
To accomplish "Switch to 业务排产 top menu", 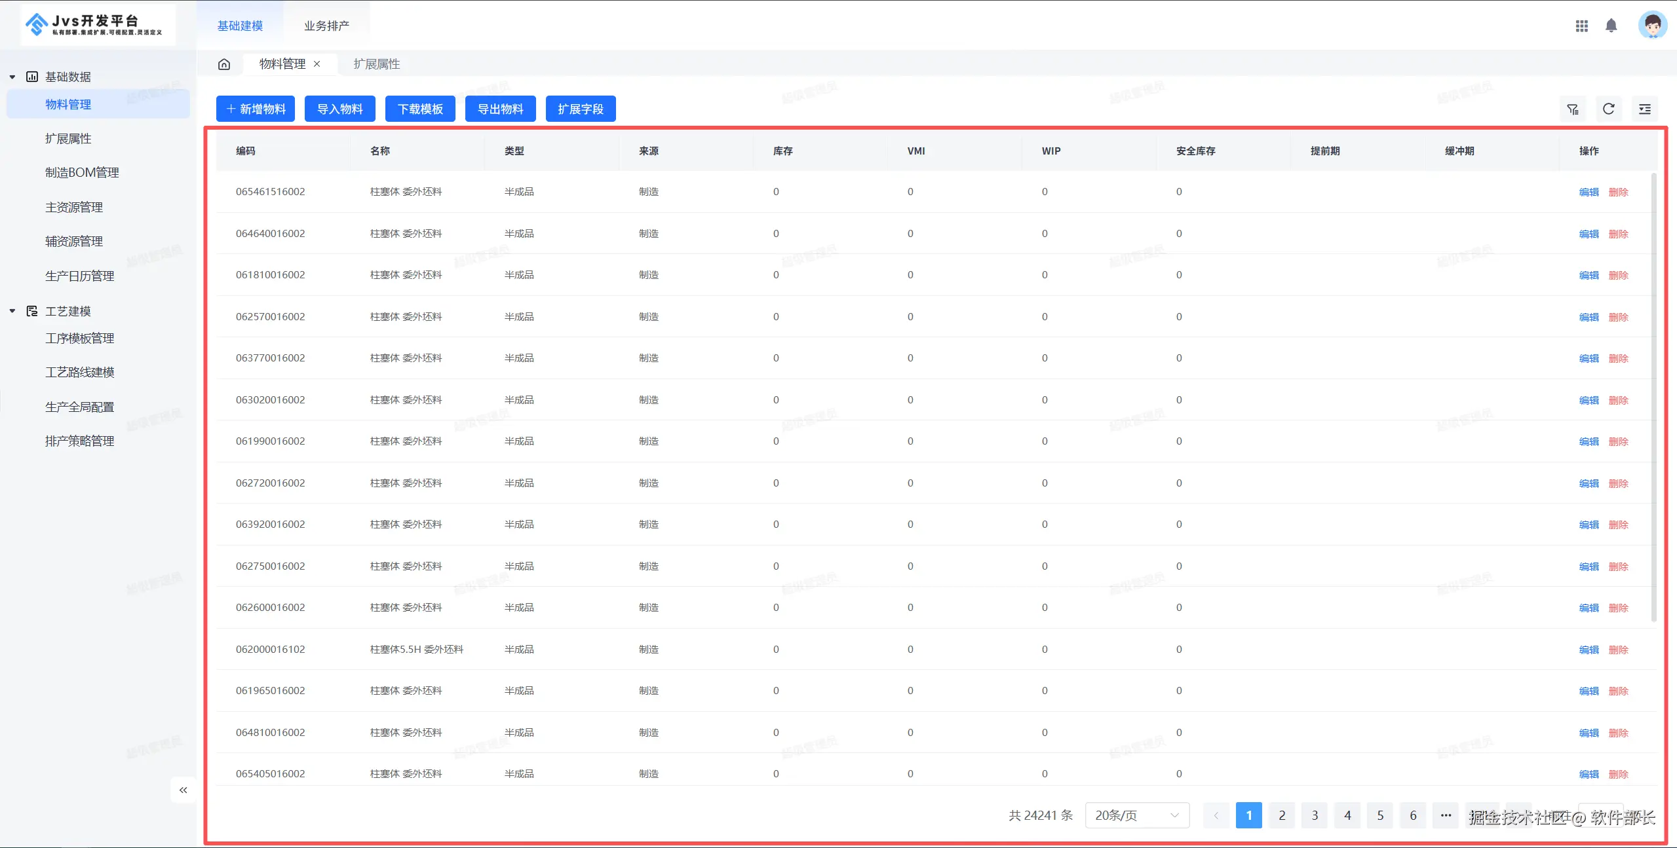I will tap(326, 26).
